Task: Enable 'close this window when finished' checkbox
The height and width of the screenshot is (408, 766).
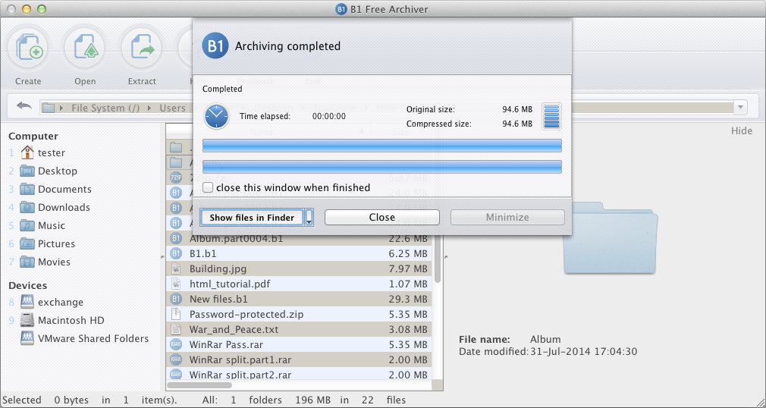Action: click(208, 187)
